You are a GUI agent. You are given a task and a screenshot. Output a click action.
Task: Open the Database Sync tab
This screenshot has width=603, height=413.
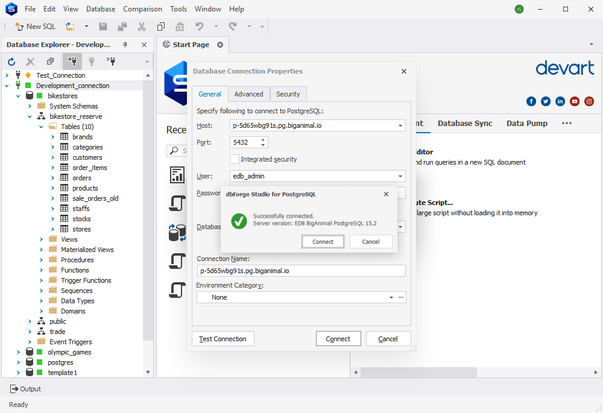(x=465, y=124)
